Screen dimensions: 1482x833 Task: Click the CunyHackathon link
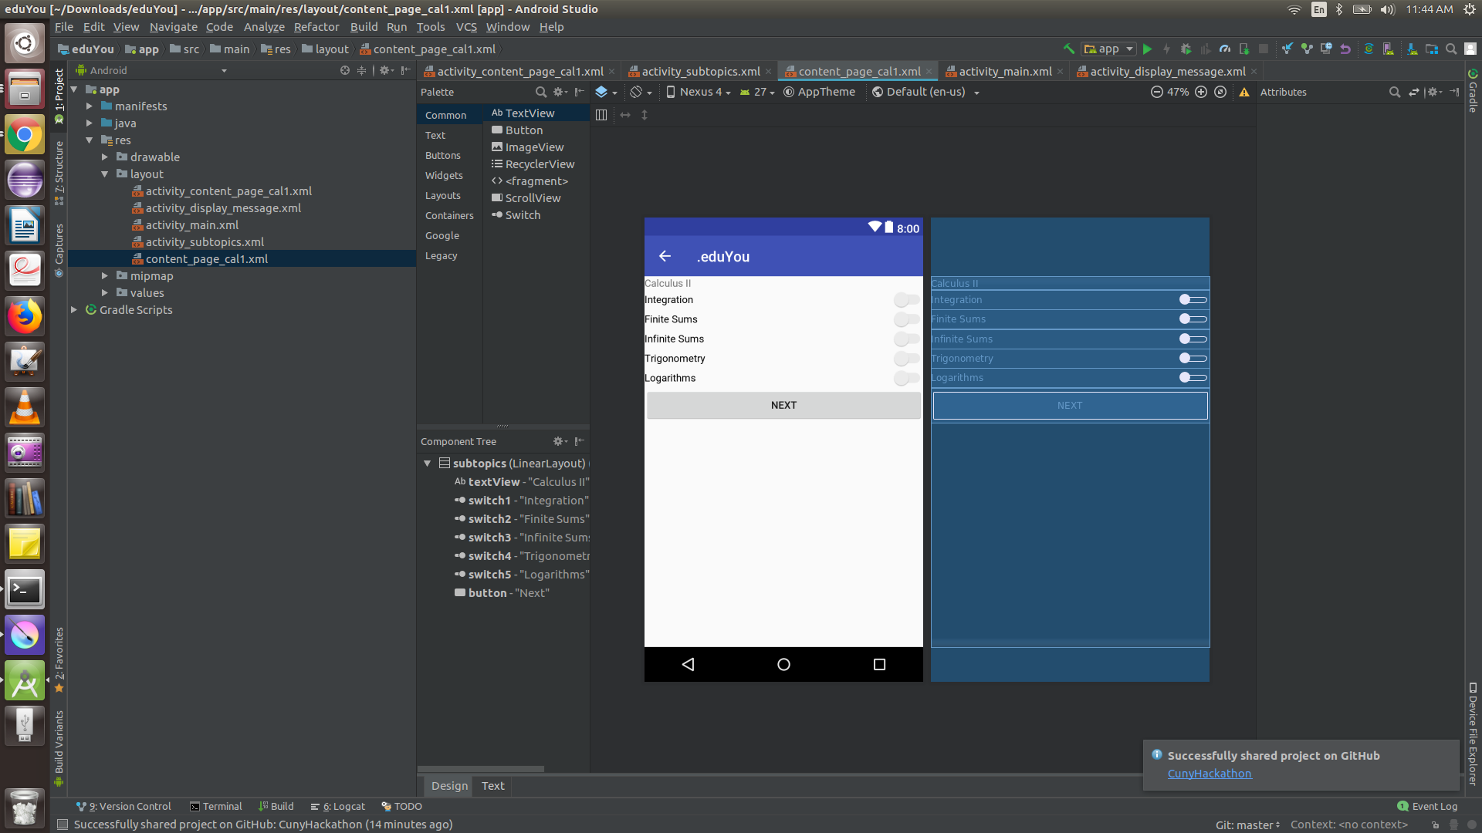coord(1209,774)
